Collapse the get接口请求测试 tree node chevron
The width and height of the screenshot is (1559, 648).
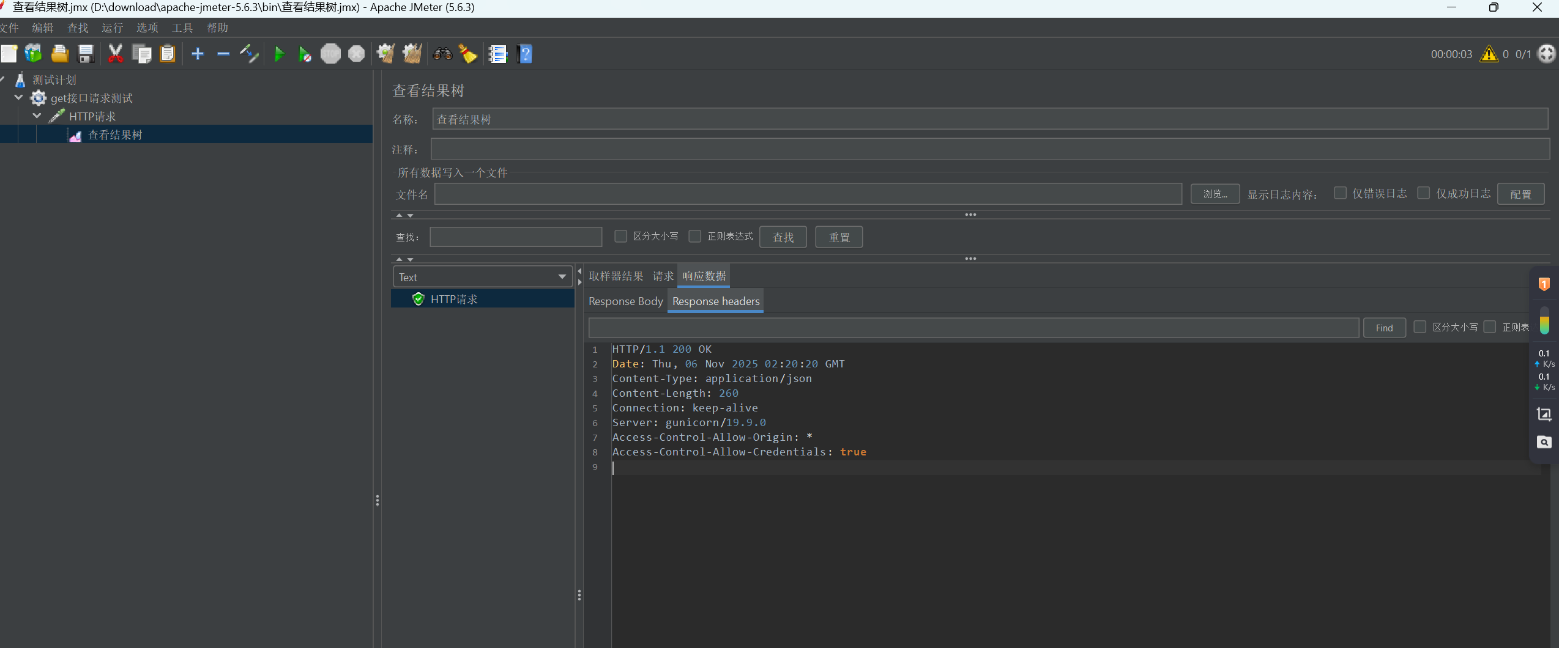(x=18, y=98)
